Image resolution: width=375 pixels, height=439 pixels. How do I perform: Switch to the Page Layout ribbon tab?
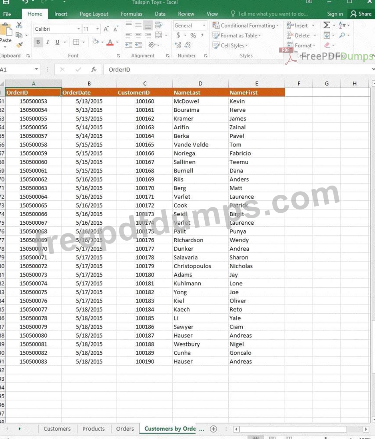[x=94, y=14]
